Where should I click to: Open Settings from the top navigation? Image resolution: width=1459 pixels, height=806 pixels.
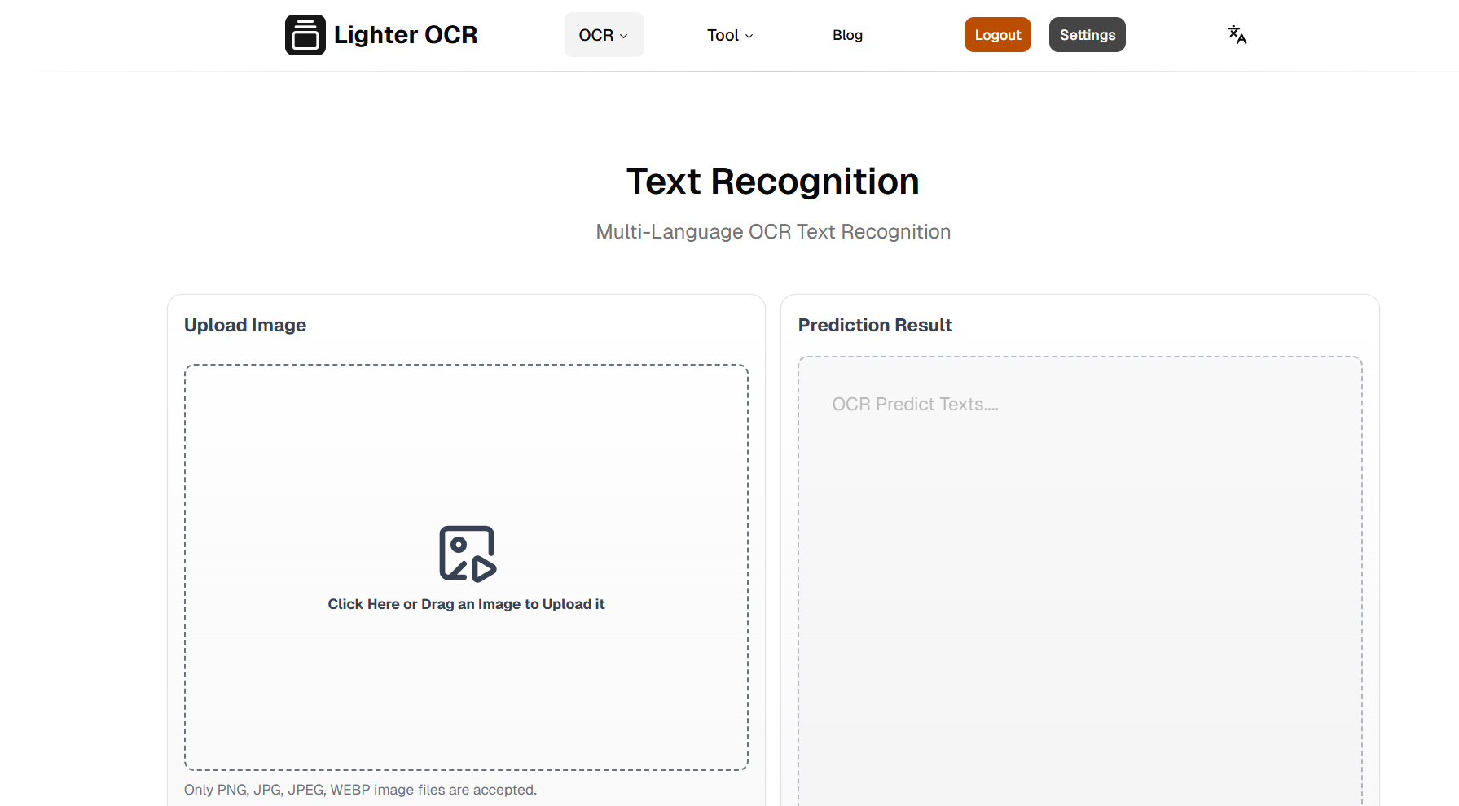tap(1087, 34)
